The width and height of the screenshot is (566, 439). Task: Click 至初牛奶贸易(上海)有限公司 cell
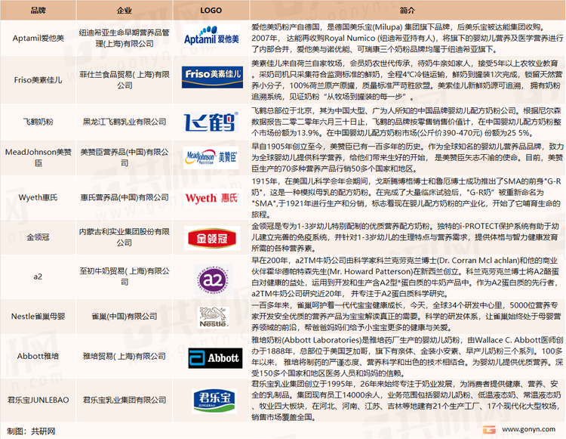pos(125,277)
